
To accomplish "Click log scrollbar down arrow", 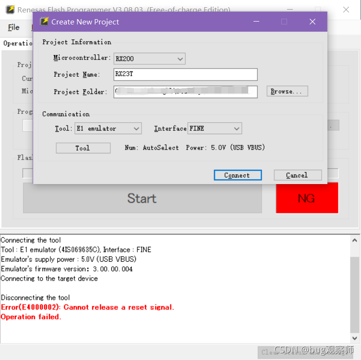I will pyautogui.click(x=355, y=338).
